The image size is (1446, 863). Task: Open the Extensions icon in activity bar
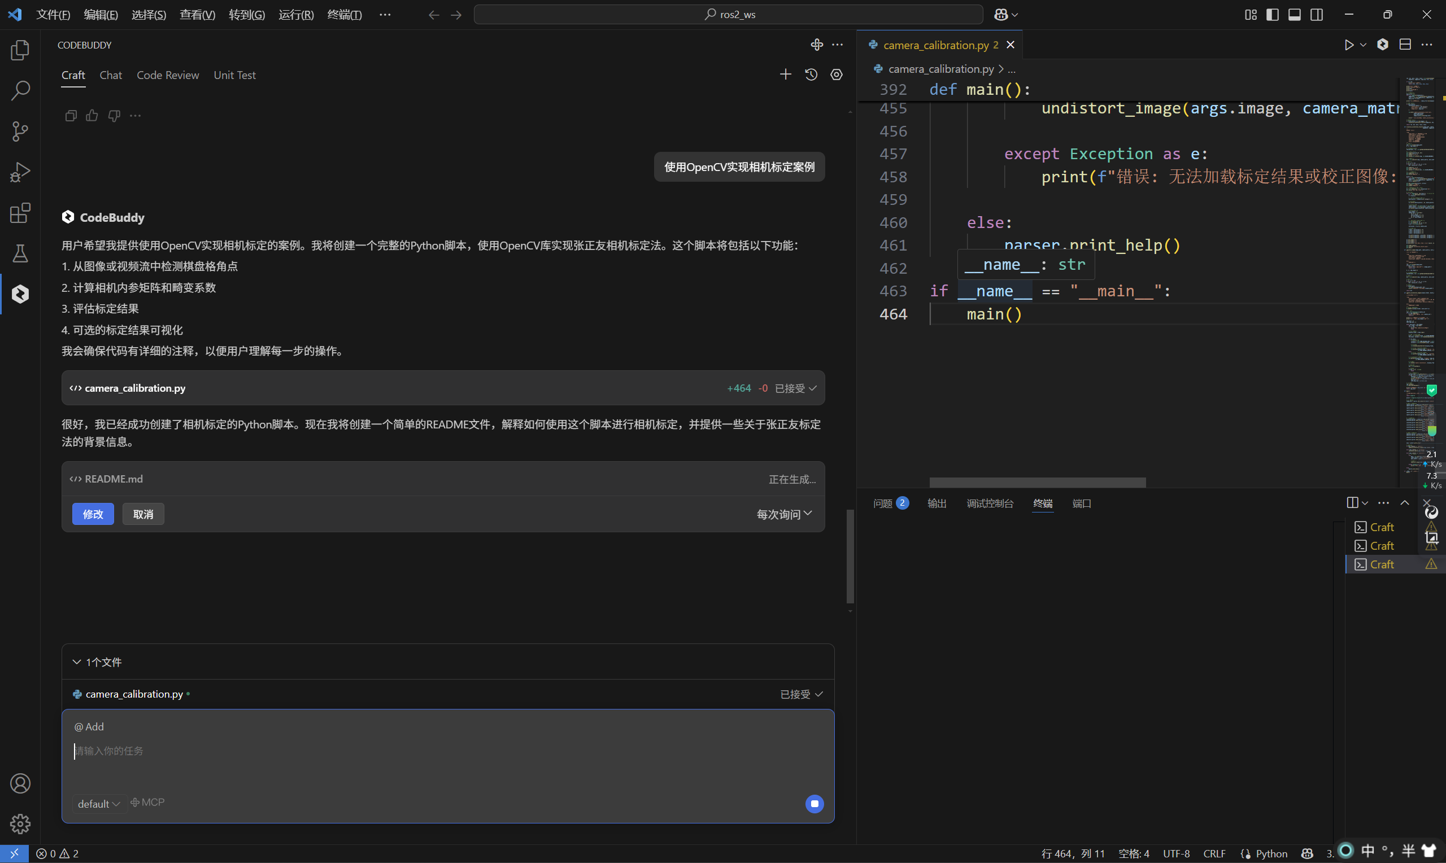pyautogui.click(x=20, y=213)
